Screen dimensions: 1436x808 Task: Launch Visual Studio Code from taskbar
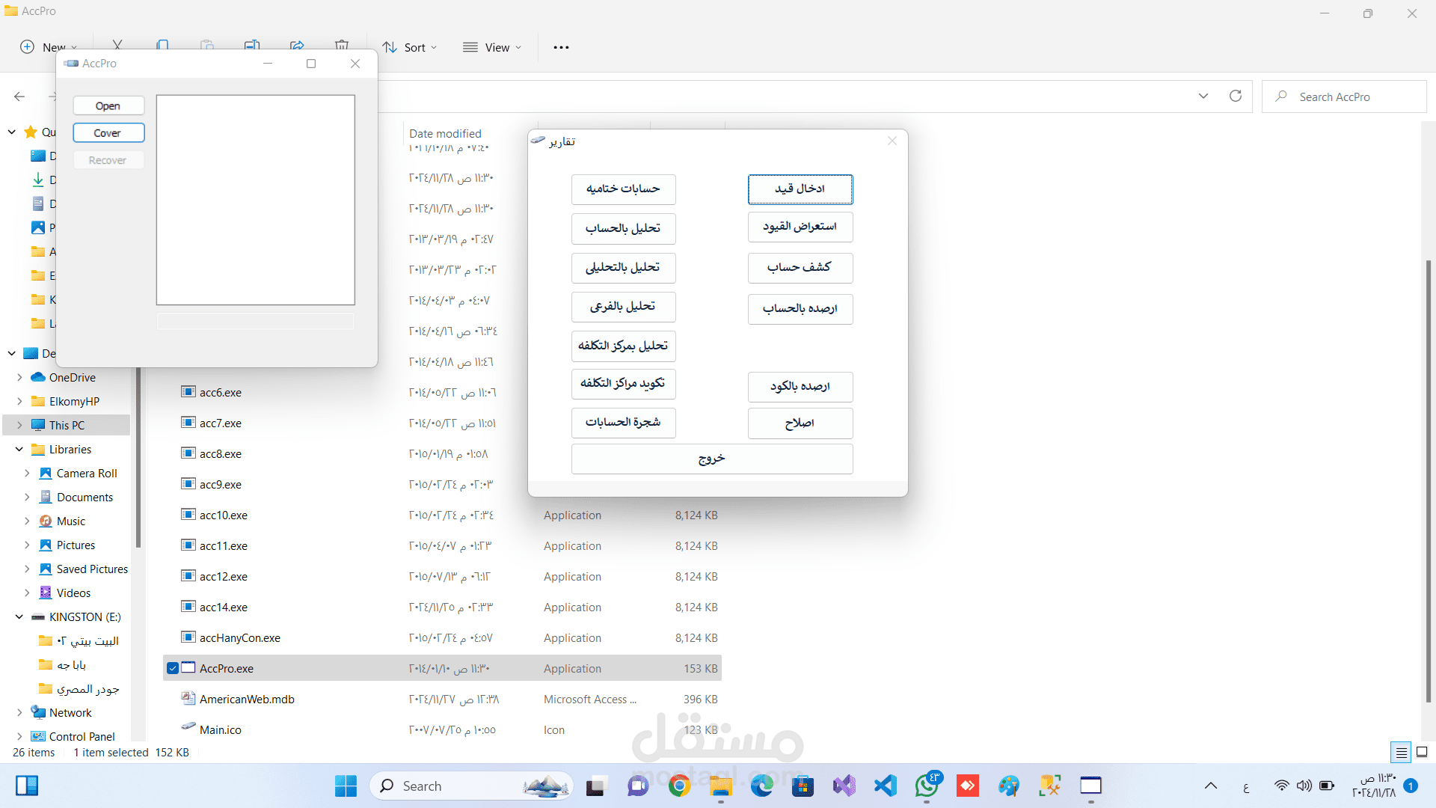pos(886,786)
